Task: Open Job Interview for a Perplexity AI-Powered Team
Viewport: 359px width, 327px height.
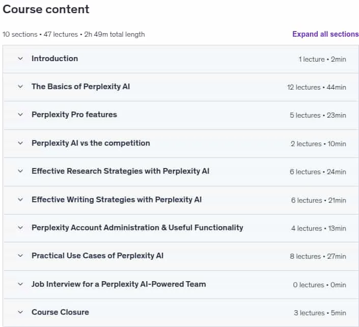Action: click(119, 284)
